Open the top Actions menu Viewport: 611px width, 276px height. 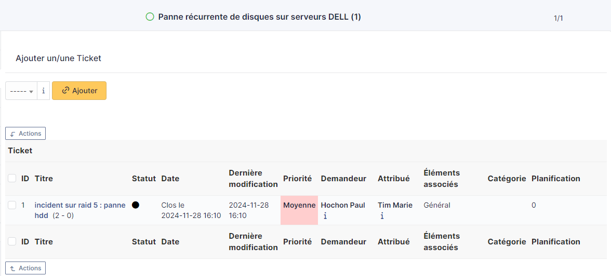[25, 134]
